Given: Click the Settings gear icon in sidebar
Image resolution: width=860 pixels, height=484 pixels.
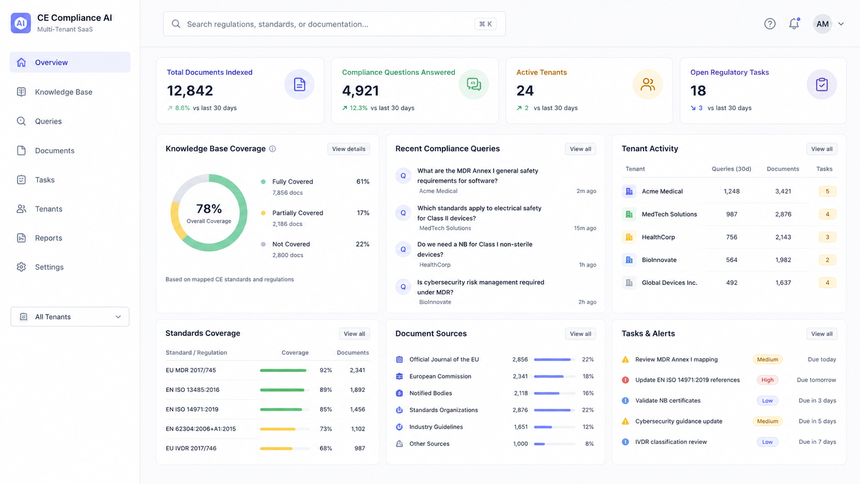Looking at the screenshot, I should (x=21, y=267).
